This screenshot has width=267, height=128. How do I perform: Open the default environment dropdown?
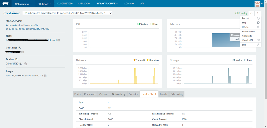click(44, 4)
